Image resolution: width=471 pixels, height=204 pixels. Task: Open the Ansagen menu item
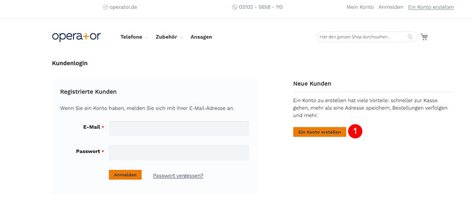[201, 37]
